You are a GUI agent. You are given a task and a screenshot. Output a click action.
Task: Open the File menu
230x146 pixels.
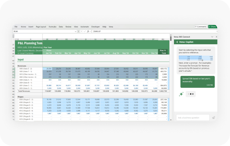(16, 27)
